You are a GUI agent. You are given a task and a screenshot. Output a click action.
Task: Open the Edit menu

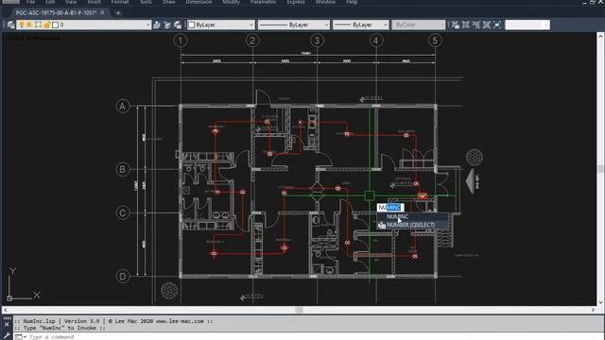[x=50, y=2]
